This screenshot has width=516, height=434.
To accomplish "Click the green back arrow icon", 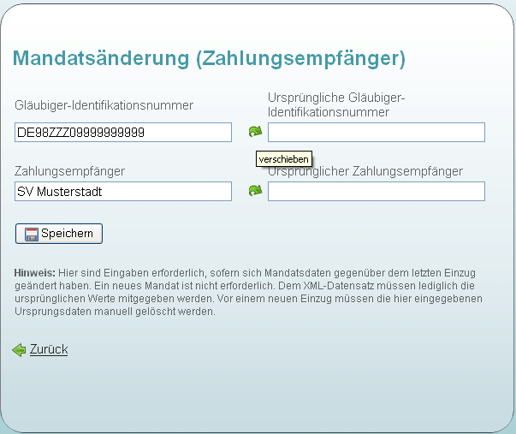I will tap(19, 350).
